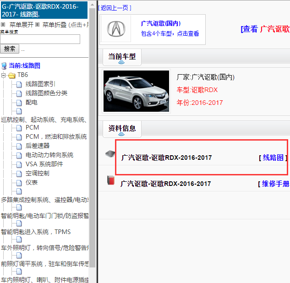Click page icon beside PCM entry
The height and width of the screenshot is (283, 290).
point(19,128)
